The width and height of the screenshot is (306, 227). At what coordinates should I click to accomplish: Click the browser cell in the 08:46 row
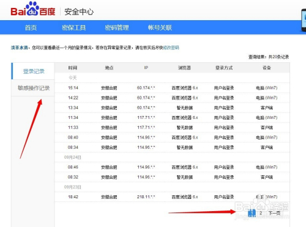tap(185, 167)
